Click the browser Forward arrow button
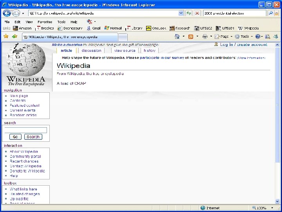 [16, 13]
